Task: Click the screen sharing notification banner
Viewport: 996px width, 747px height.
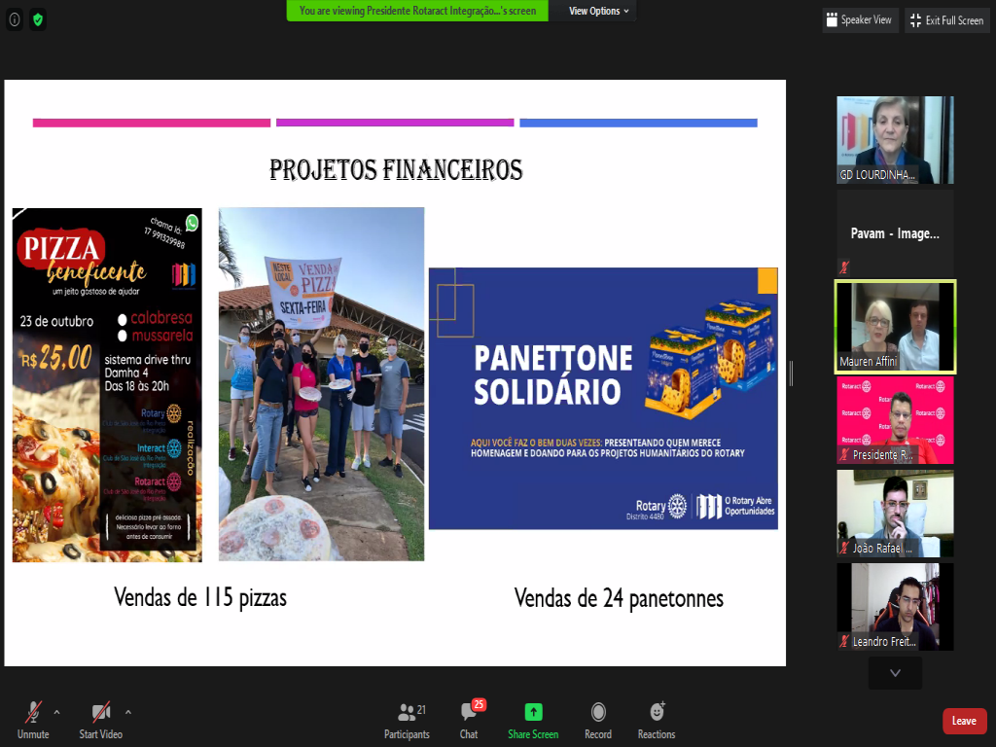Action: tap(417, 11)
